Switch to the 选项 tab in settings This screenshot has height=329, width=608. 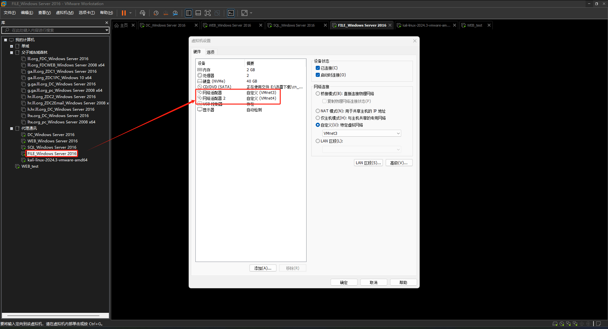(210, 52)
